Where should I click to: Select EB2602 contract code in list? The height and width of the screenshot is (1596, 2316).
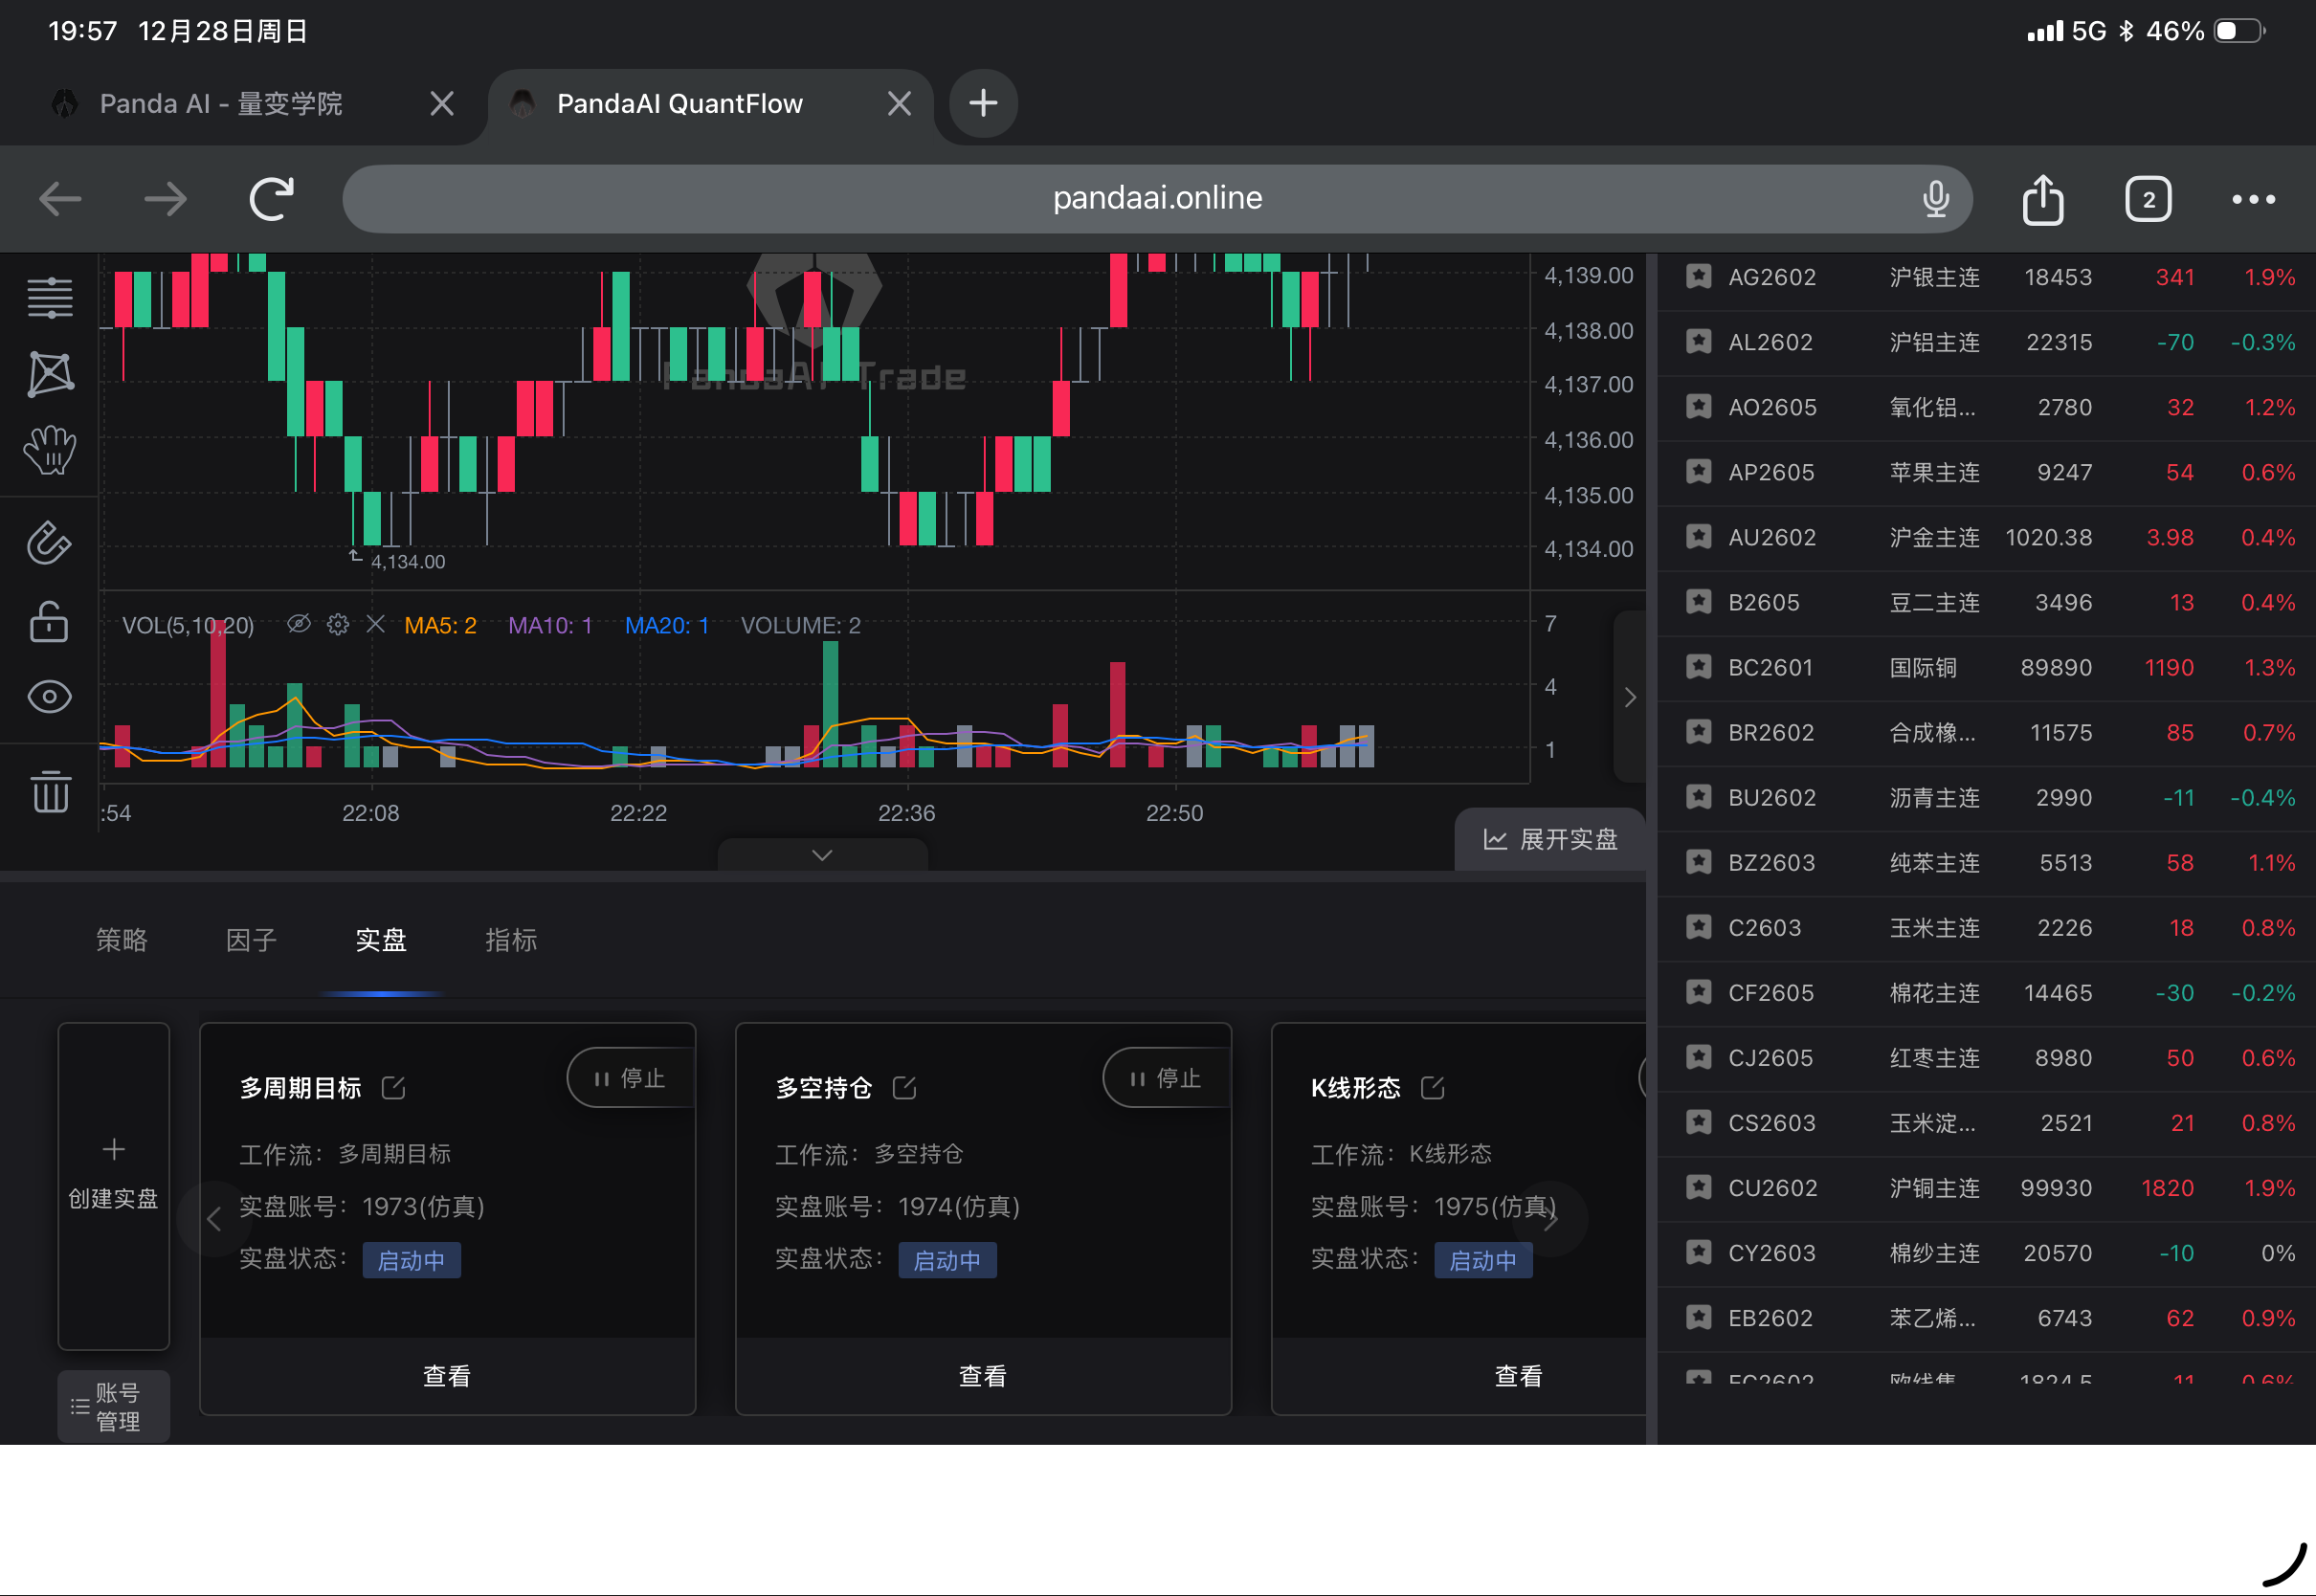(1770, 1318)
